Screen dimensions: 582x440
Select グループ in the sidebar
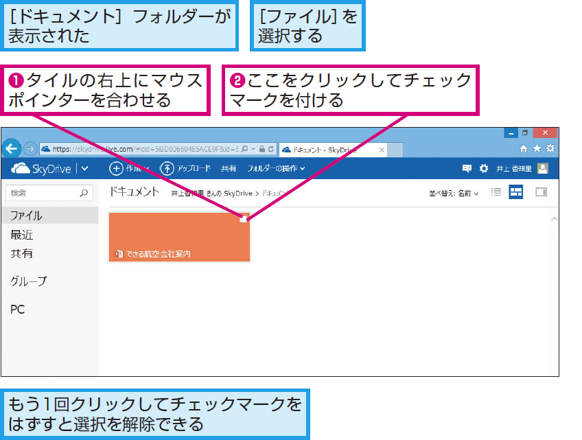pos(29,281)
